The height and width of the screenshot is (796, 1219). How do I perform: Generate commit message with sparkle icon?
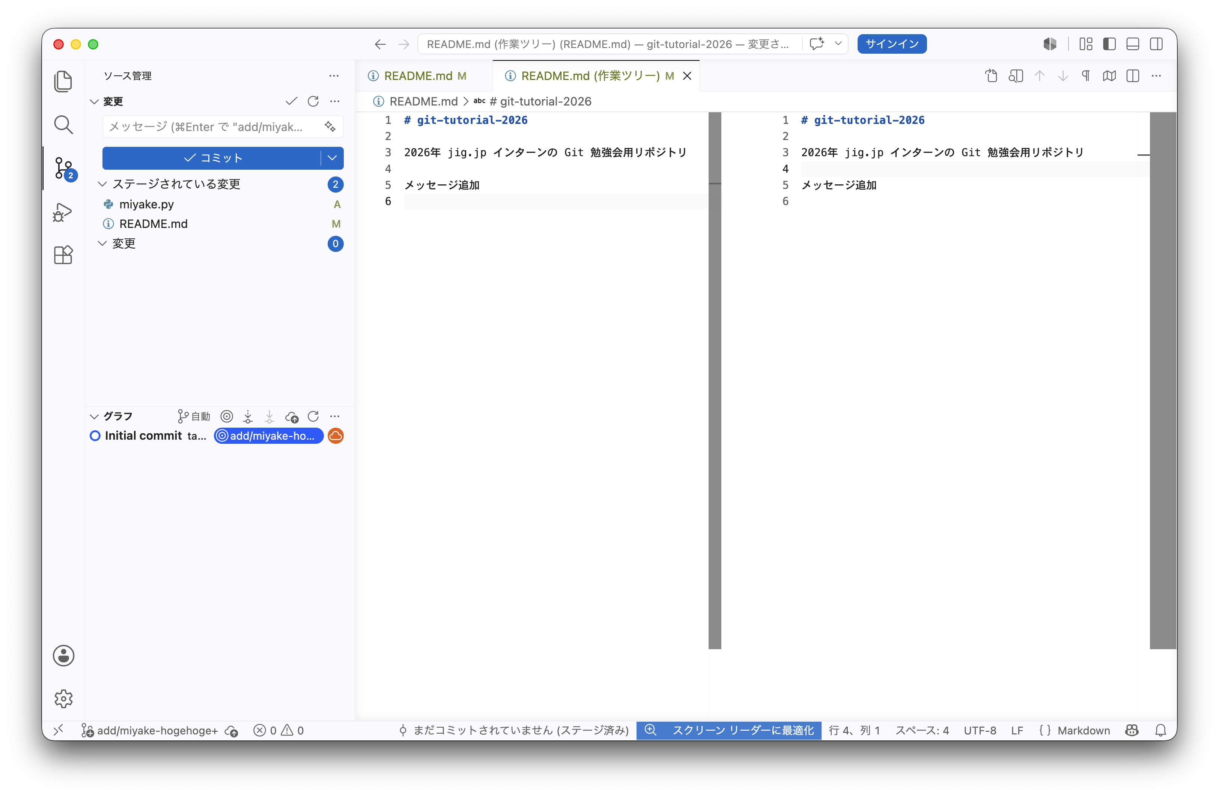point(330,126)
